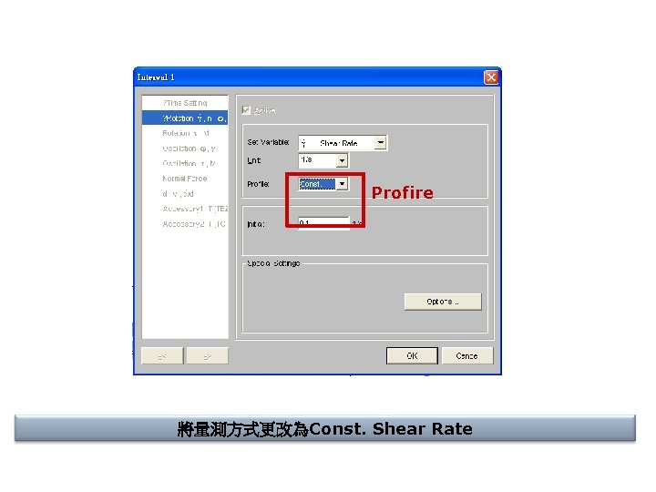Toggle the Active checkbox
The image size is (656, 492).
[246, 110]
